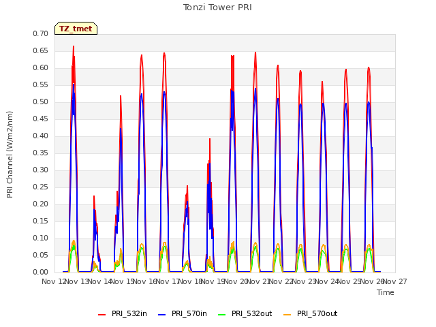Select the Tonzi Tower PRI chart title
The width and height of the screenshot is (436, 327).
pos(217,7)
